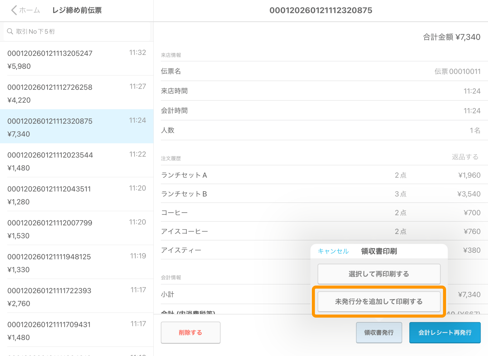
Task: Click the 削除する button
Action: click(190, 332)
